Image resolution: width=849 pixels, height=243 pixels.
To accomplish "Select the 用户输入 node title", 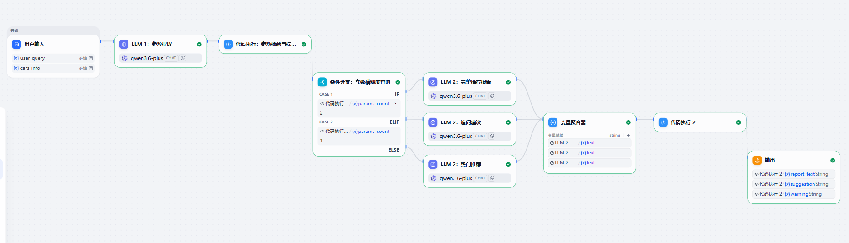I will click(x=34, y=44).
